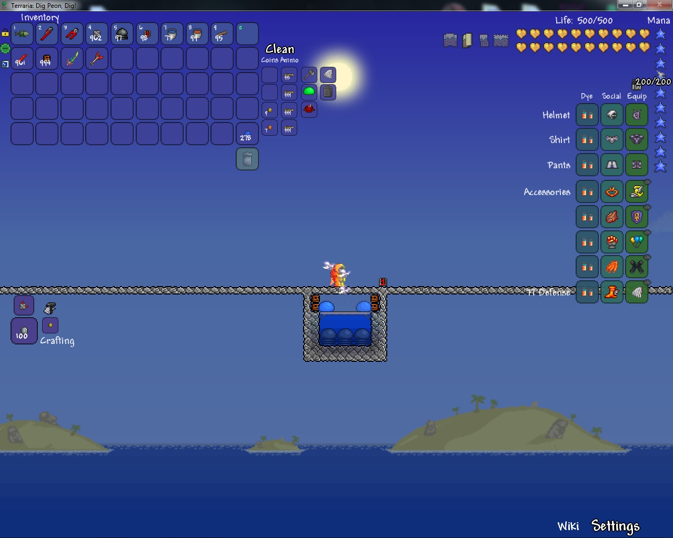This screenshot has width=673, height=538.
Task: Click empty hotbar slot 0
Action: pyautogui.click(x=247, y=34)
